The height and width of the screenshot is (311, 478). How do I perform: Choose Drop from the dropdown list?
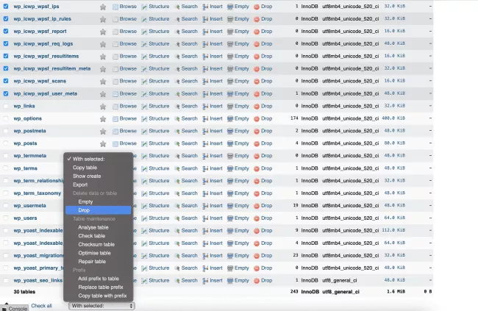pyautogui.click(x=84, y=210)
